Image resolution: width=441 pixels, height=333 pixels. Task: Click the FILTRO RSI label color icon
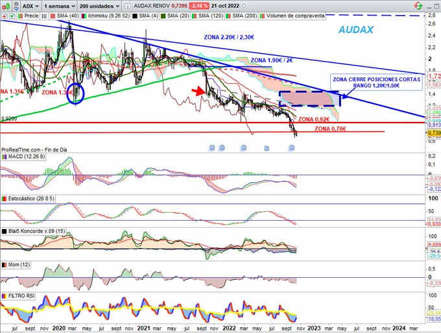click(x=5, y=297)
